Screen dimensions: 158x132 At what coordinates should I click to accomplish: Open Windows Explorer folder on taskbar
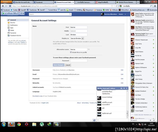[x=34, y=124]
